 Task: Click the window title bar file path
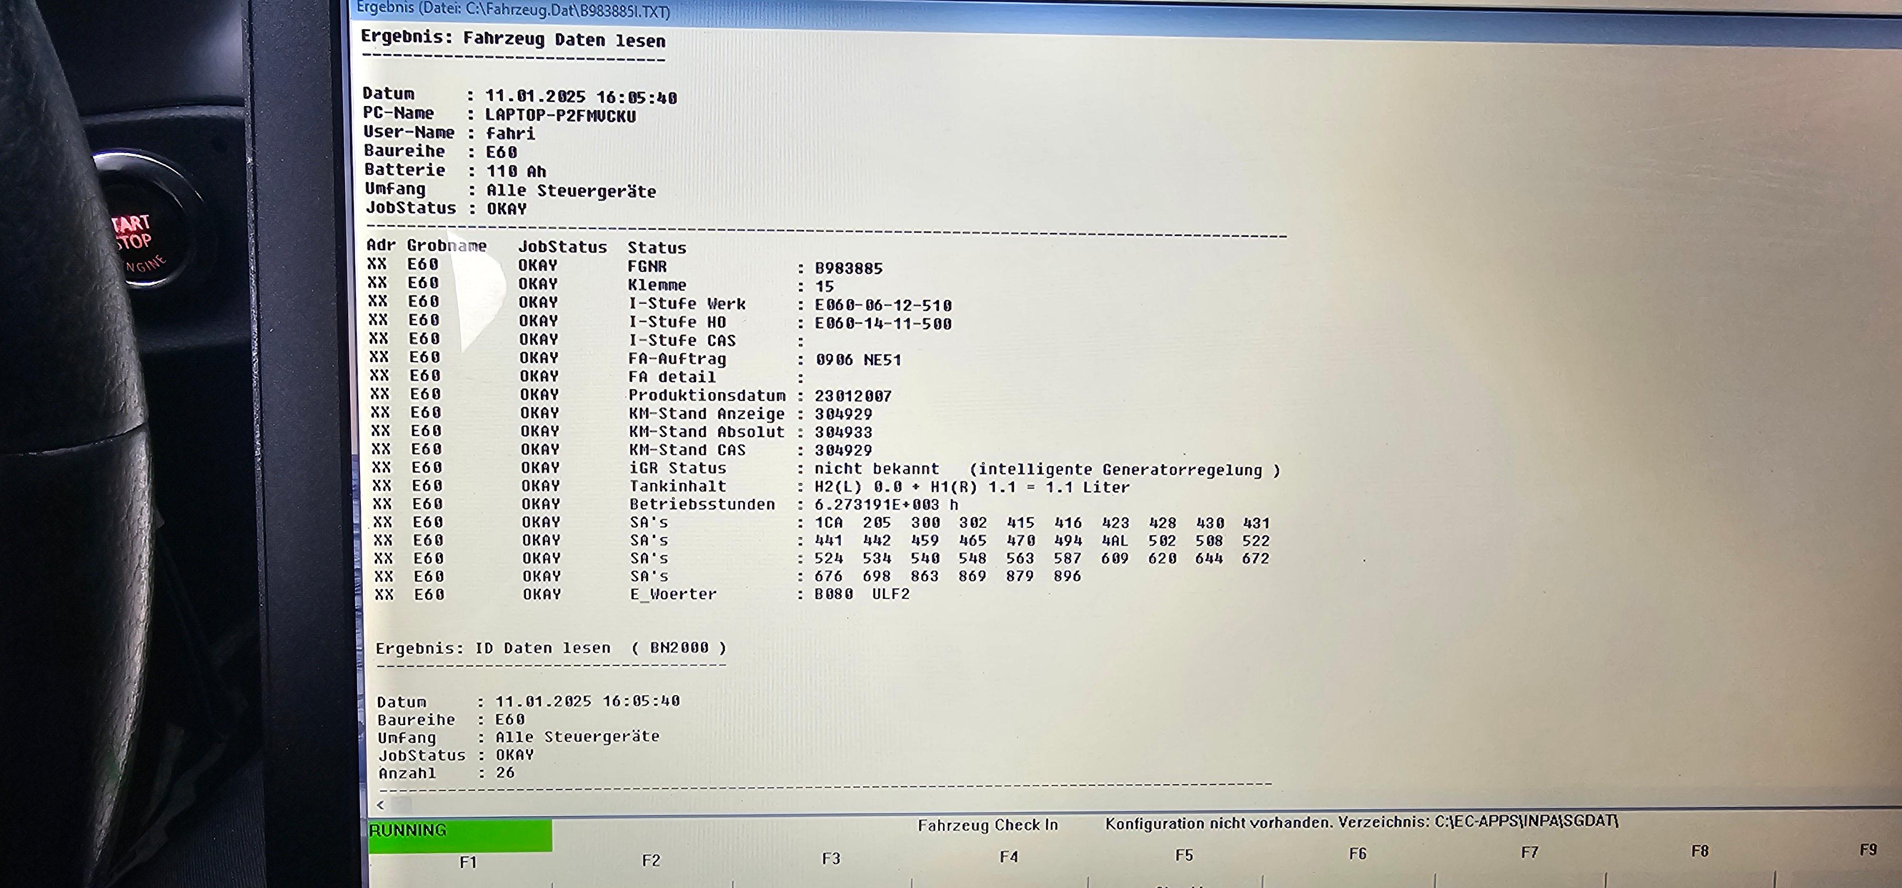point(513,10)
